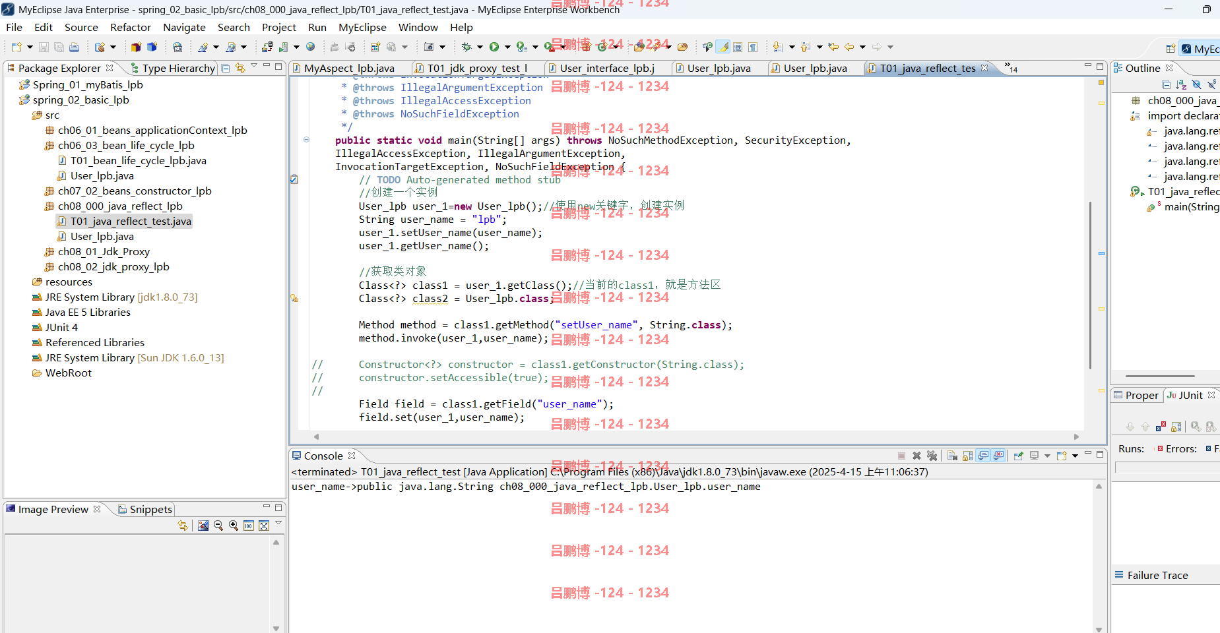Toggle Mark Occurrences highlighter button
Screen dimensions: 1220x633
click(x=723, y=47)
